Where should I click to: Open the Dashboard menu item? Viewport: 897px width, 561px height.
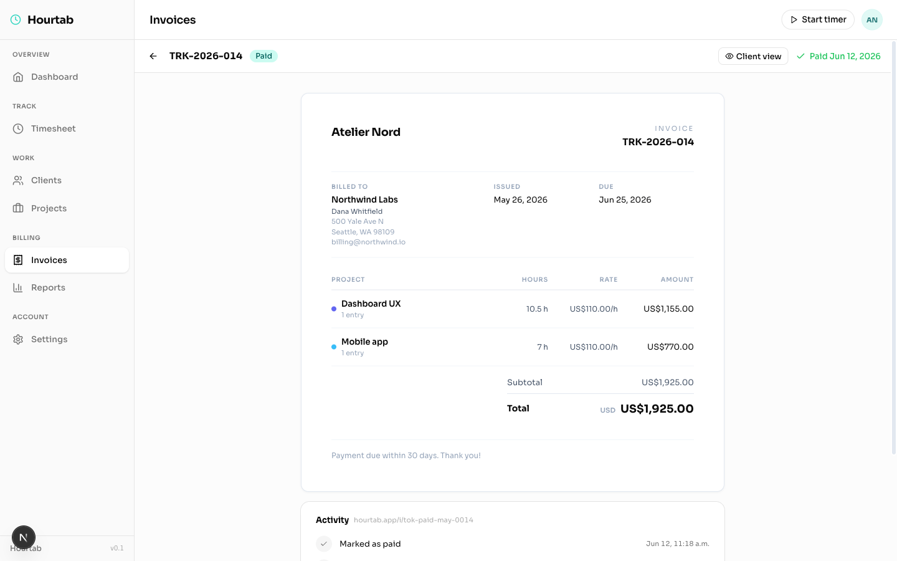pos(67,77)
